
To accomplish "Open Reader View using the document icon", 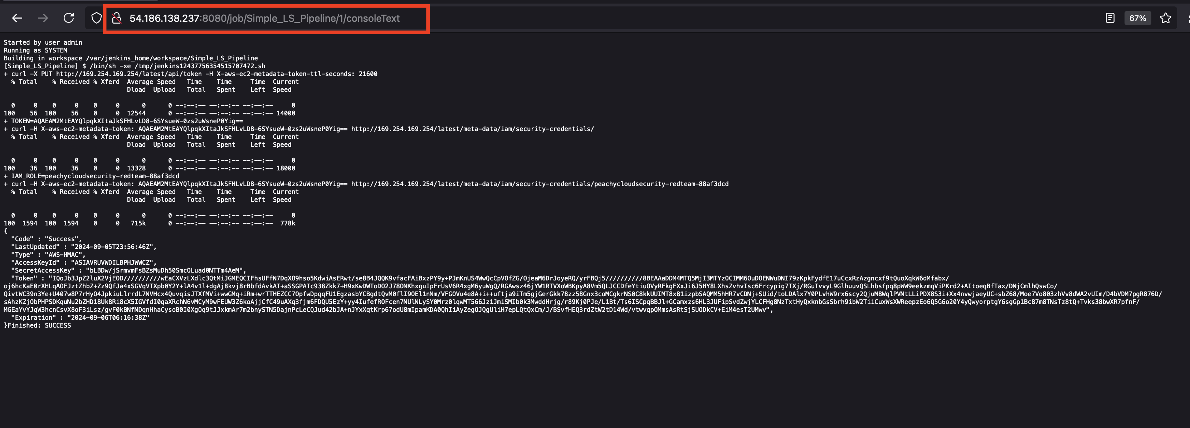I will coord(1109,19).
